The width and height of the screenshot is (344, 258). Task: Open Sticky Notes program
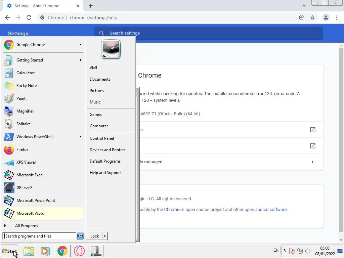(x=43, y=86)
